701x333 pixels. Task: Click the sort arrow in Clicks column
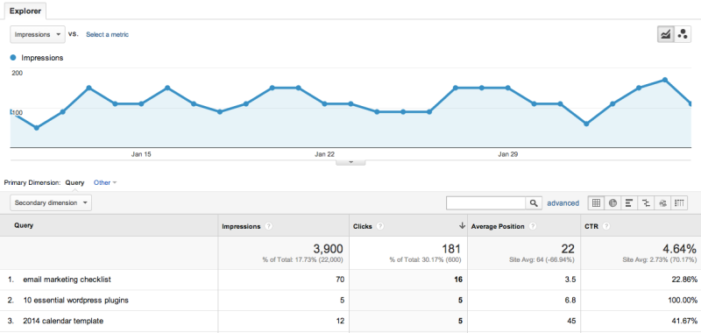point(462,226)
